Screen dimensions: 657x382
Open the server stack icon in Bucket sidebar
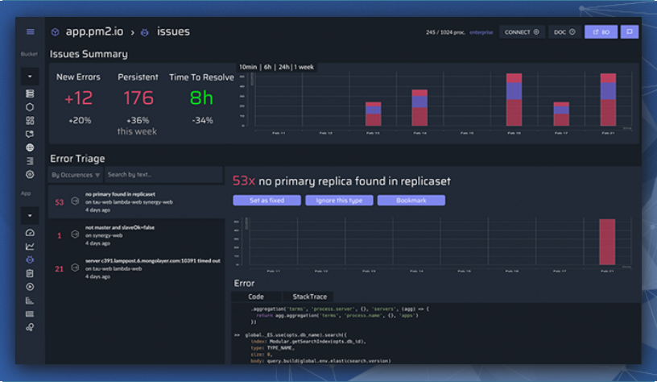point(30,93)
